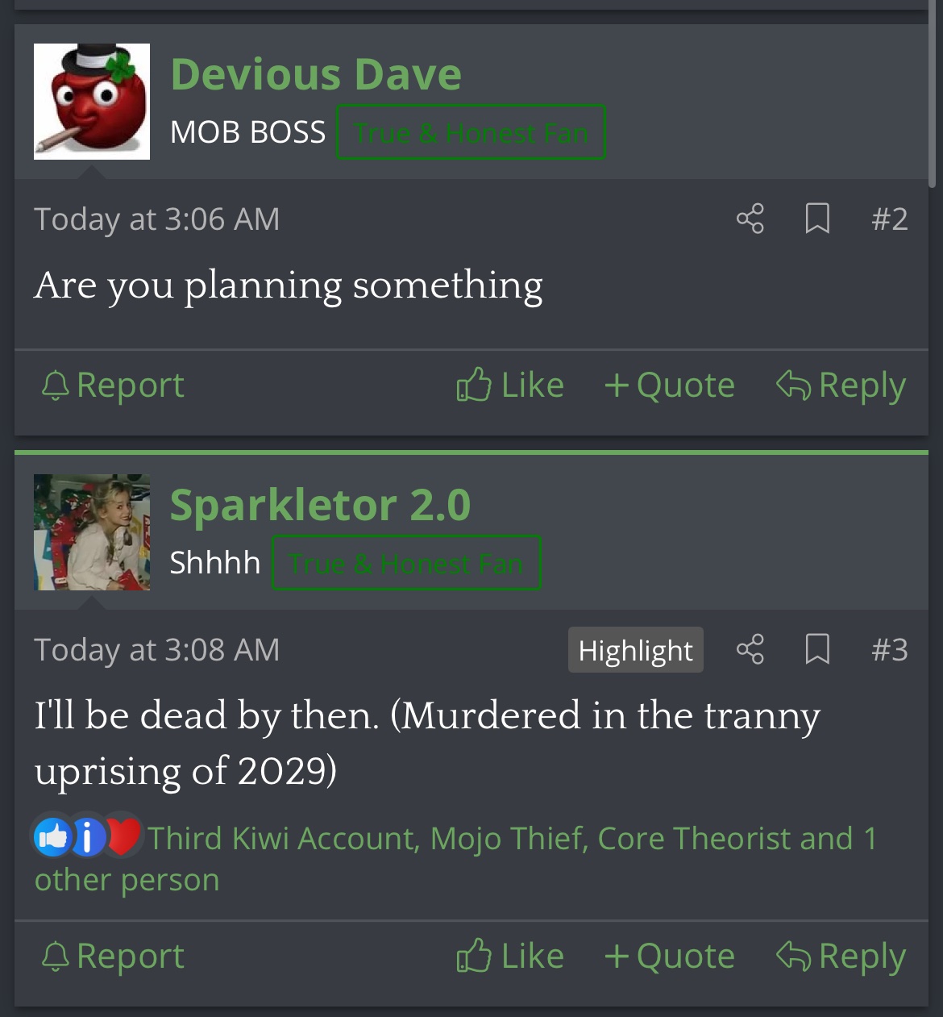Open Devious Dave's profile name link
Image resolution: width=943 pixels, height=1017 pixels.
pos(316,74)
